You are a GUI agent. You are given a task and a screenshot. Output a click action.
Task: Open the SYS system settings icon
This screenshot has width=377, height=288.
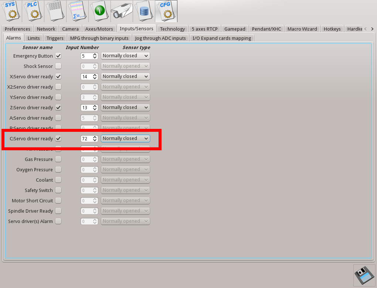pyautogui.click(x=11, y=11)
